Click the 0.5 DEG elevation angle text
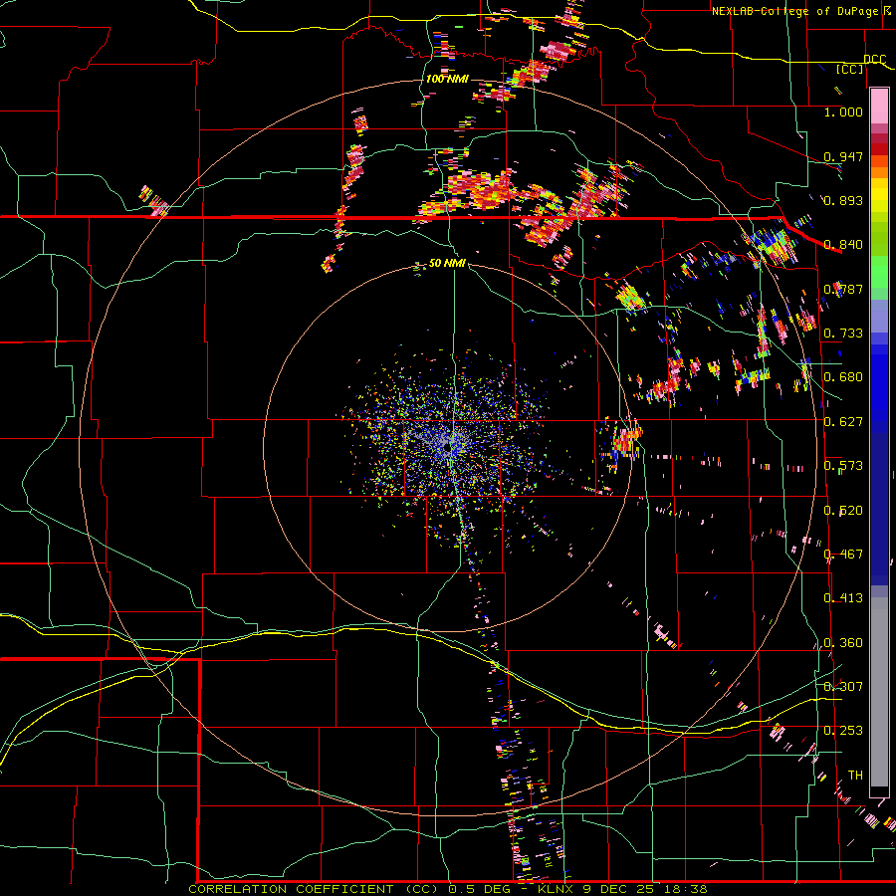The image size is (896, 896). pos(480,889)
